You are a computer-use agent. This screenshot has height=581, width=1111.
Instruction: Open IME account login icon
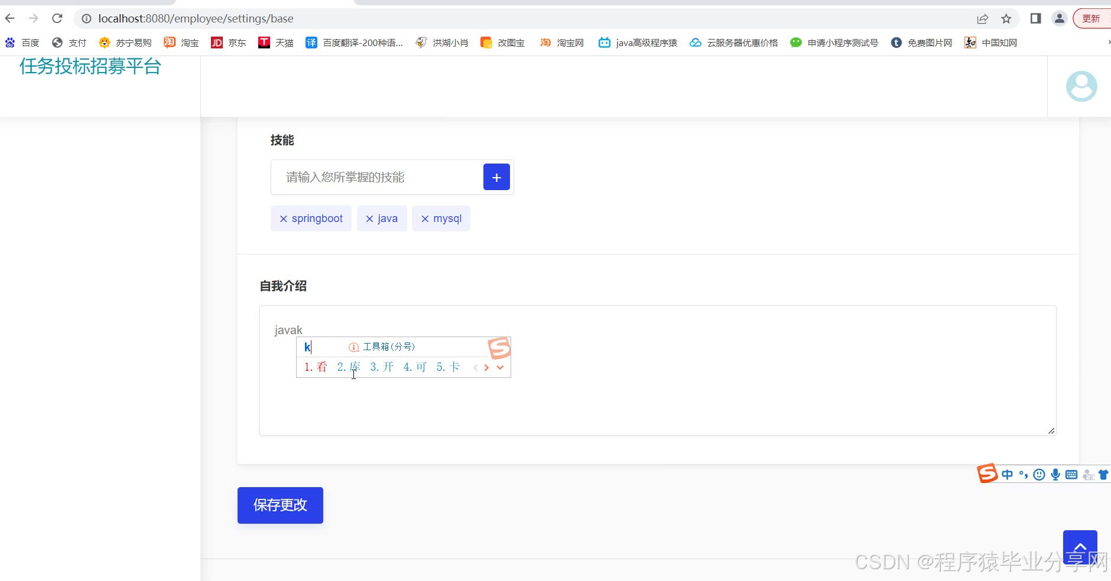pos(1089,474)
